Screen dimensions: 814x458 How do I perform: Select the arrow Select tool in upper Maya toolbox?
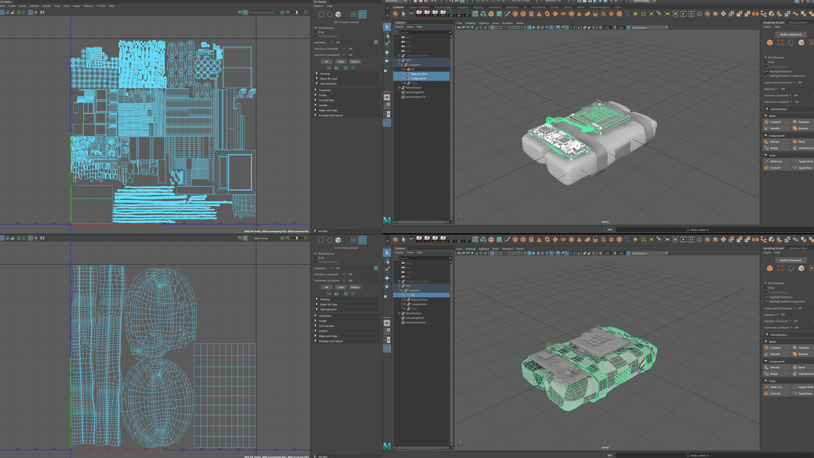click(387, 27)
